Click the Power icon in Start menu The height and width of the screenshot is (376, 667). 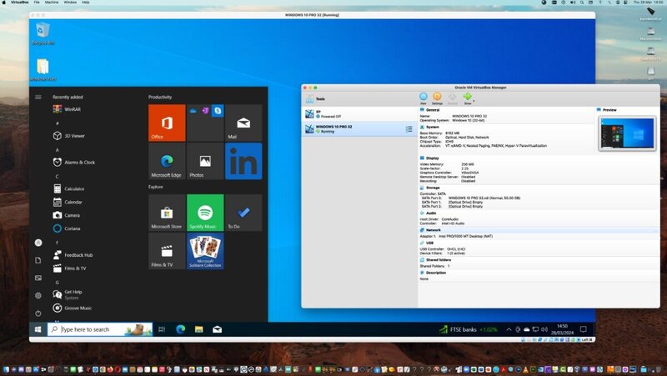tap(38, 313)
